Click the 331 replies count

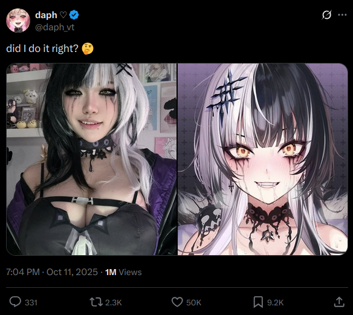click(x=31, y=302)
